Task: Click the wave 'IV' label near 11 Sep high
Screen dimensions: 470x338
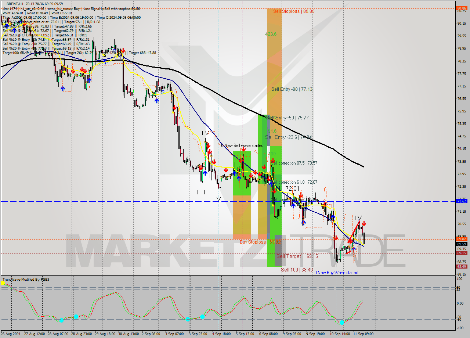Action: pyautogui.click(x=358, y=217)
